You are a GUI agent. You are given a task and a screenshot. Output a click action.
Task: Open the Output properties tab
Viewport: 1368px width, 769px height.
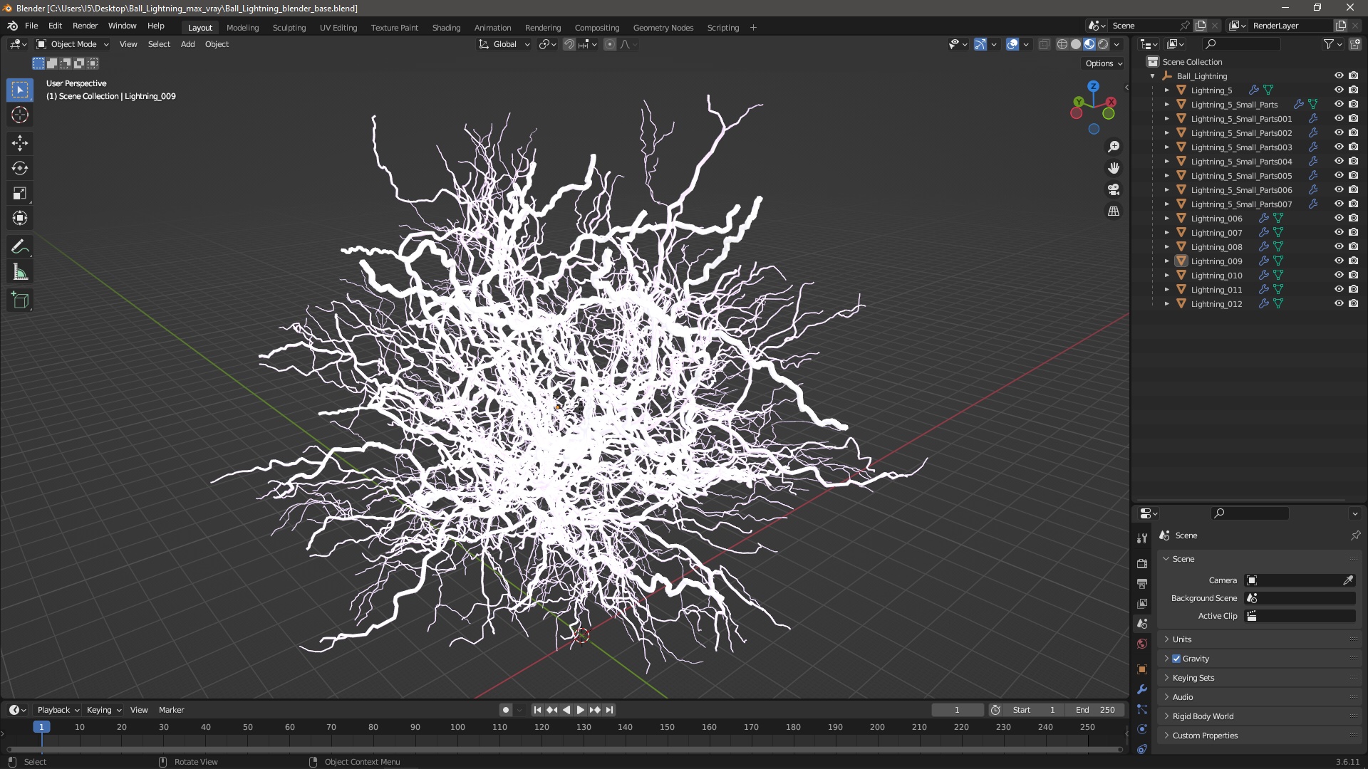[1142, 583]
